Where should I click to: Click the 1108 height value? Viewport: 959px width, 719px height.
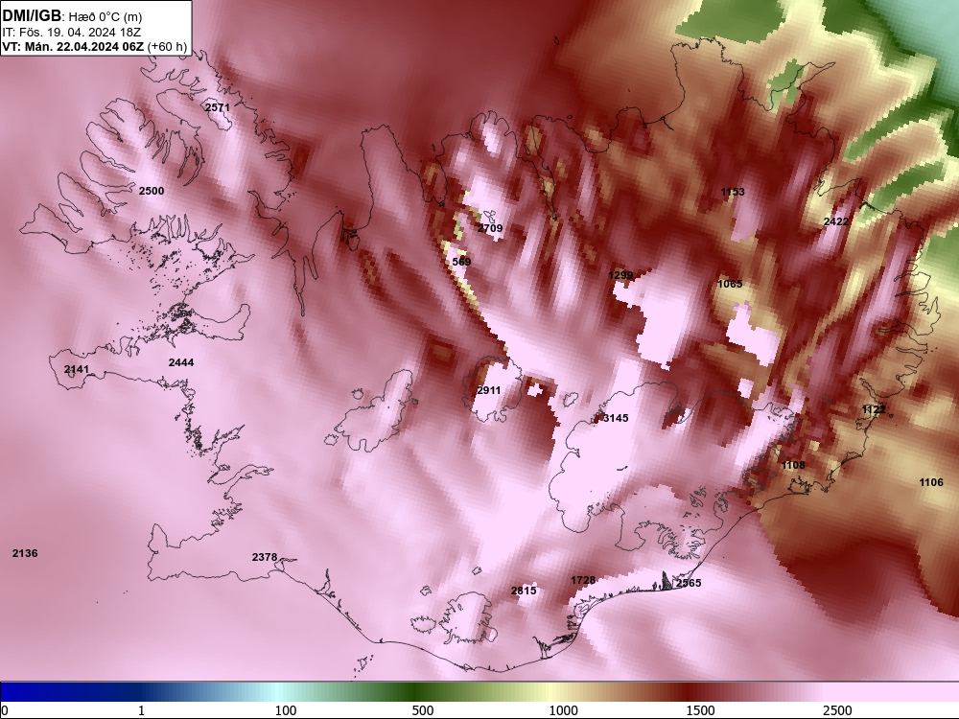tap(793, 465)
